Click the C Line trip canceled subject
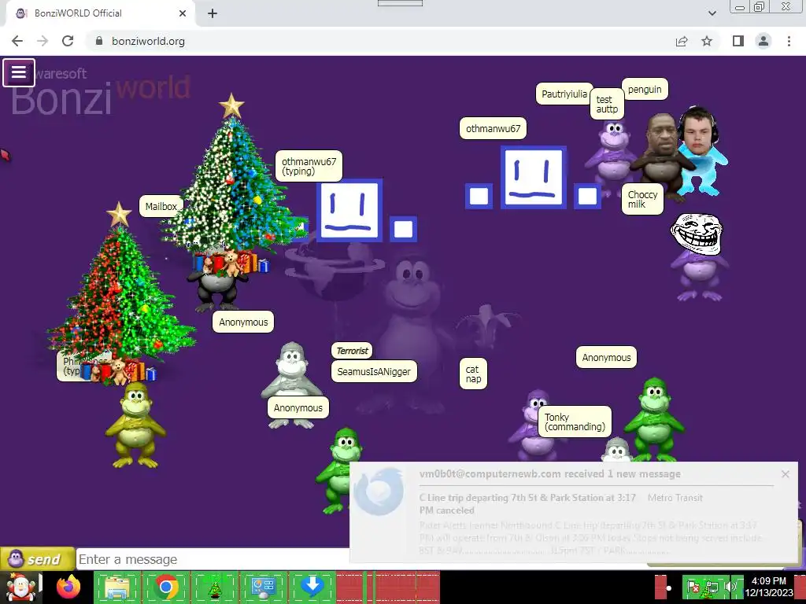The width and height of the screenshot is (806, 604). (x=527, y=504)
